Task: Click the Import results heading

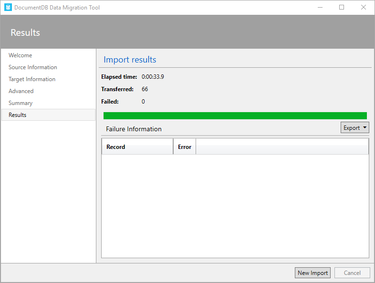Action: pyautogui.click(x=130, y=60)
